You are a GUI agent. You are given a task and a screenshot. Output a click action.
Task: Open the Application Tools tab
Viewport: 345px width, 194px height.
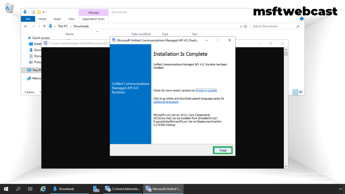tap(93, 19)
